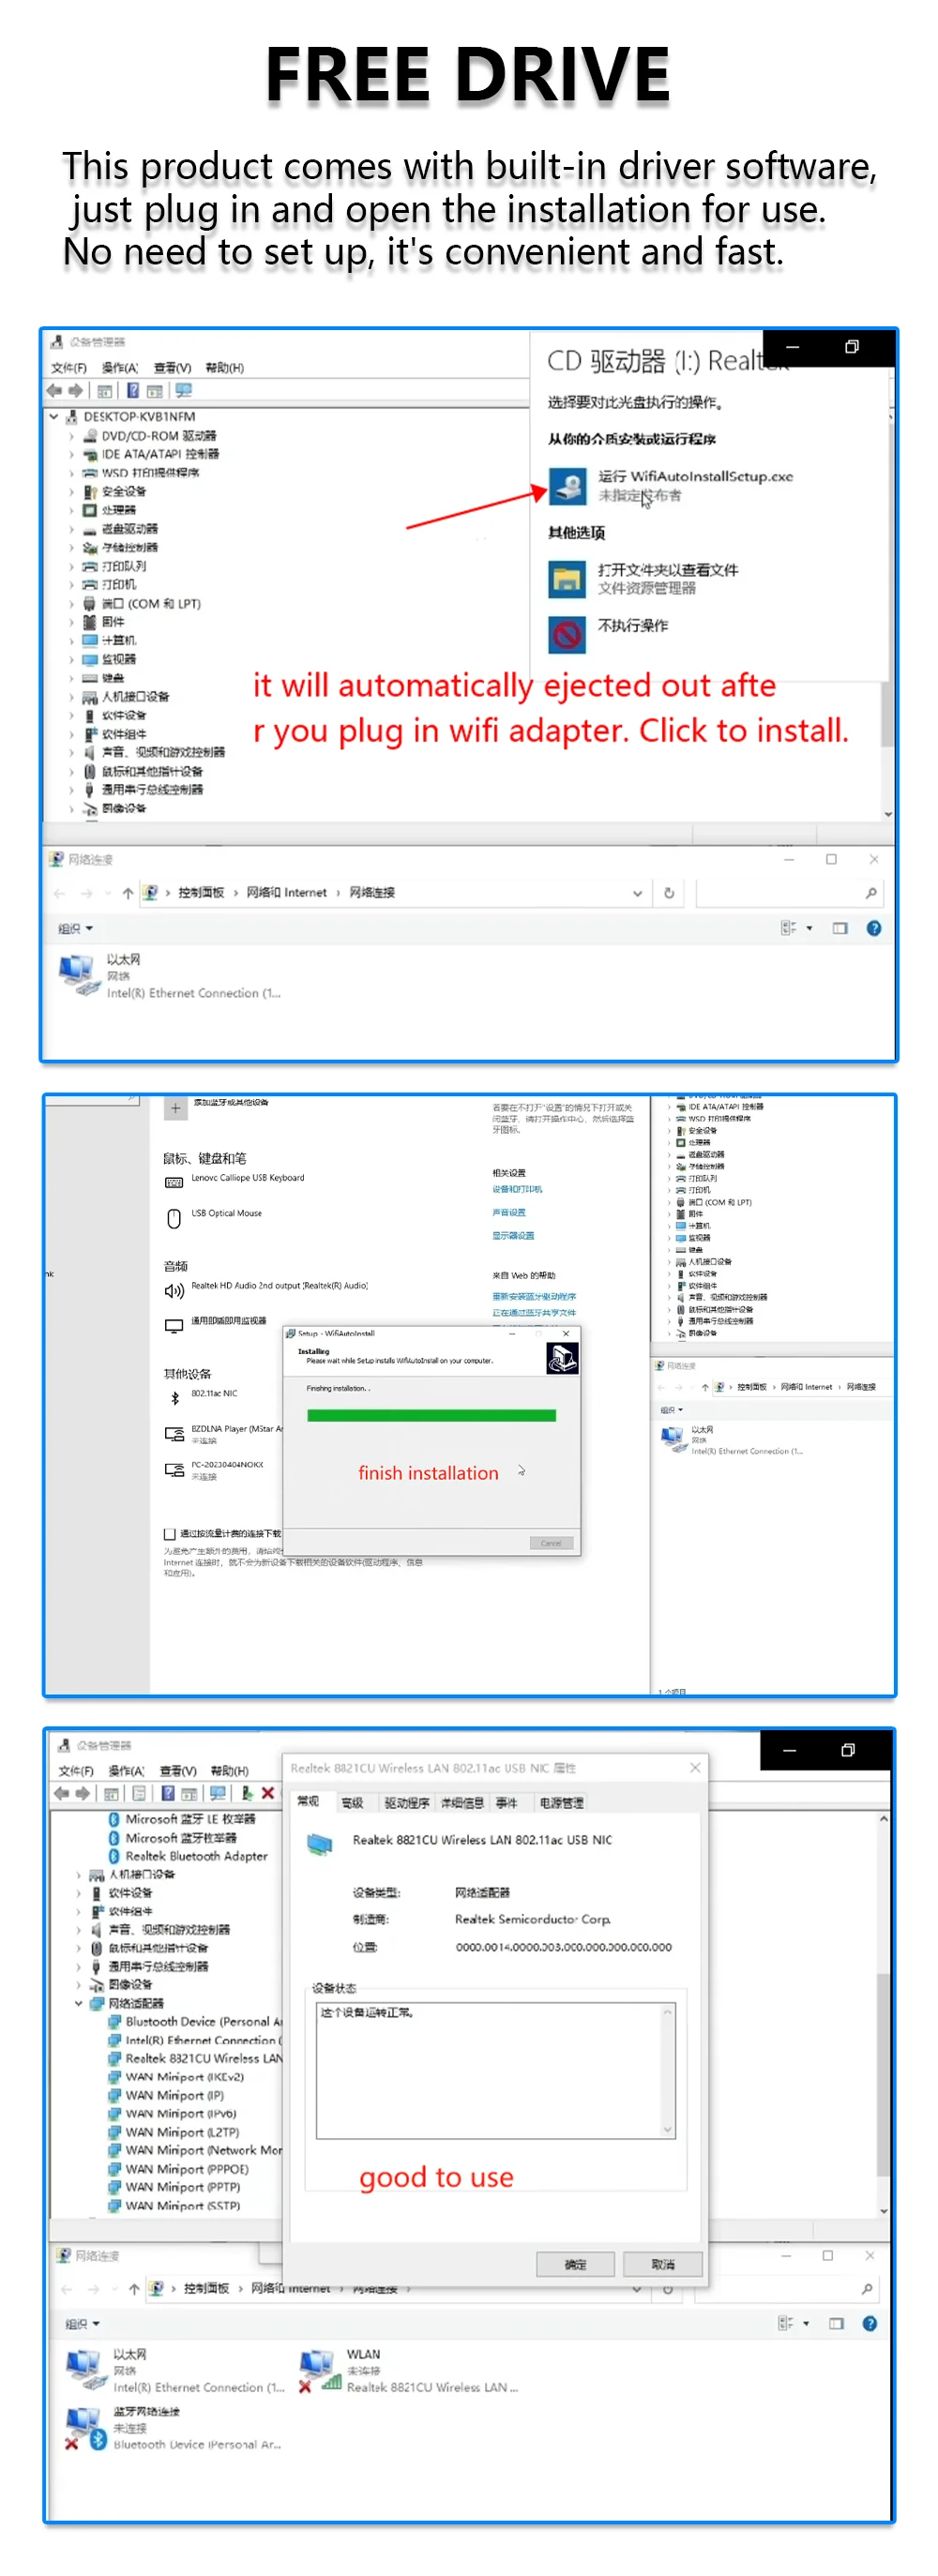Open the Power Management tab
Screen dimensions: 938x2576
[x=561, y=1803]
